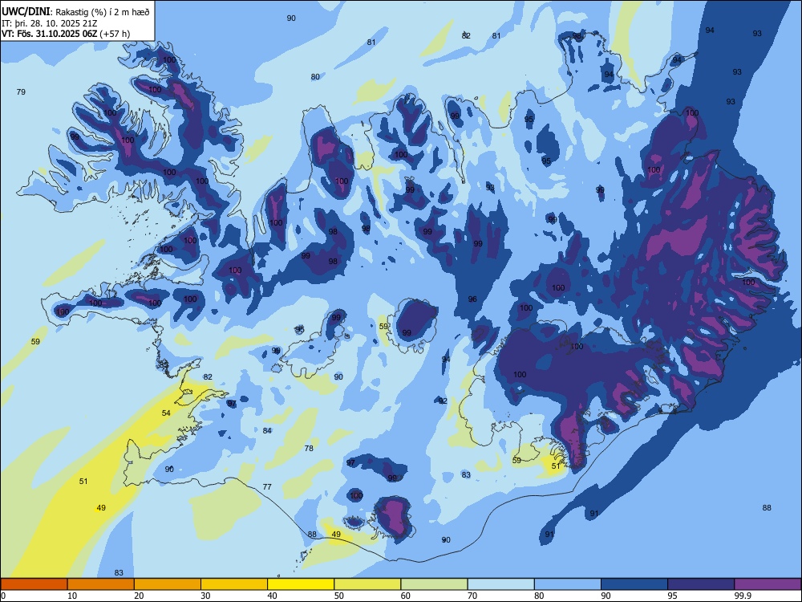802x602 pixels.
Task: Click the legend tick label "40"
Action: click(x=272, y=596)
